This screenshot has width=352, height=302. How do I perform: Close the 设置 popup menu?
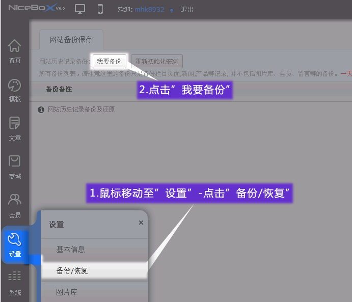coord(141,223)
